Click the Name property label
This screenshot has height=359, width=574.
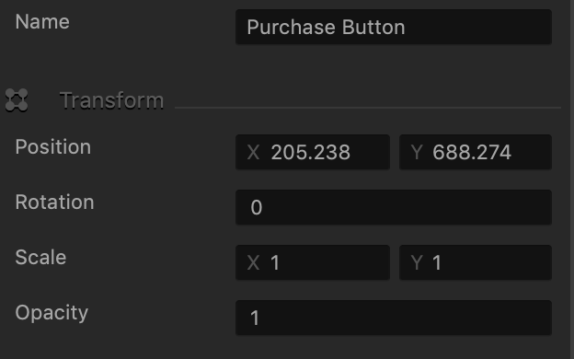42,21
